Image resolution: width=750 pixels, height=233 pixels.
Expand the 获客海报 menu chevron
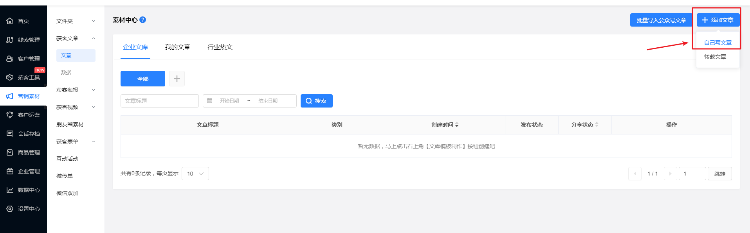[x=94, y=90]
